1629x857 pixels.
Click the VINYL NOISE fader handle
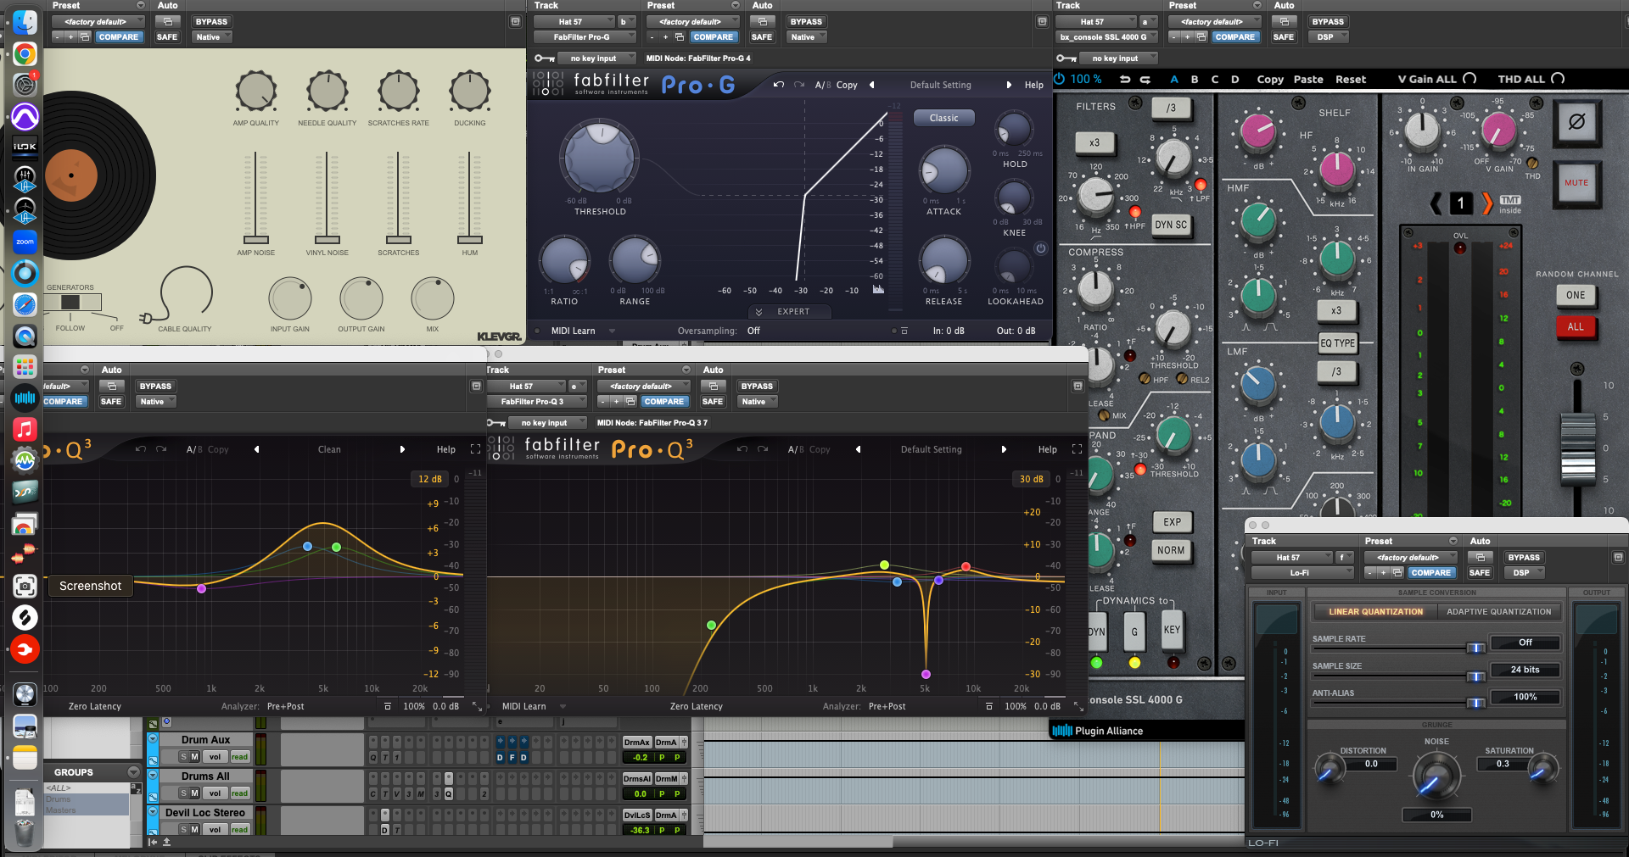(327, 240)
